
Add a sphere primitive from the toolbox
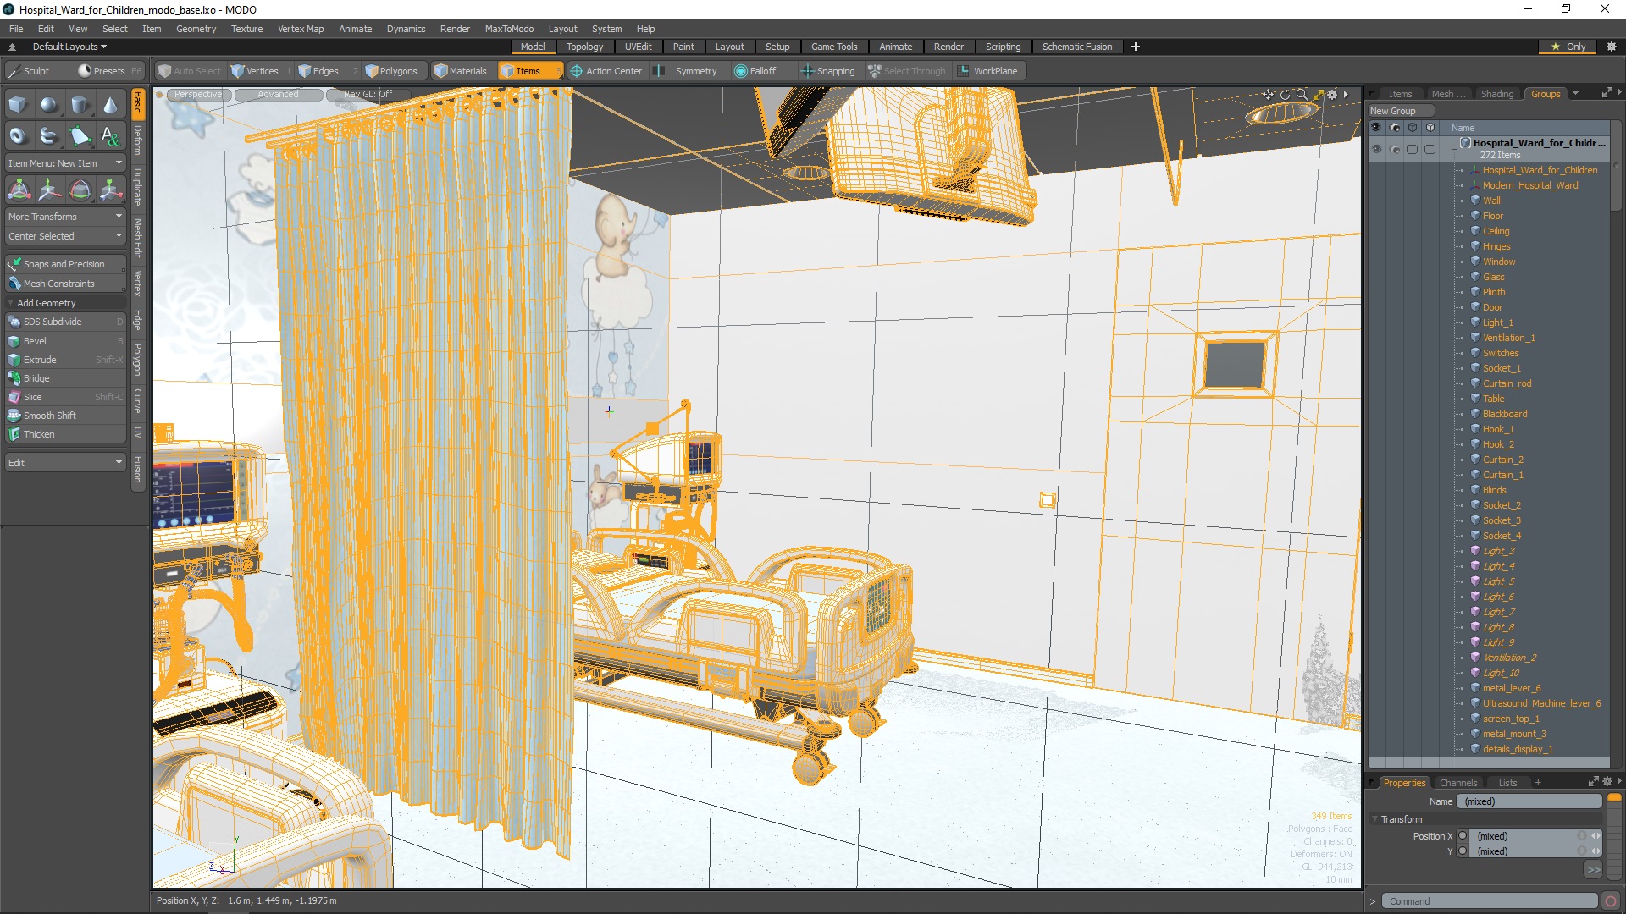[x=49, y=105]
